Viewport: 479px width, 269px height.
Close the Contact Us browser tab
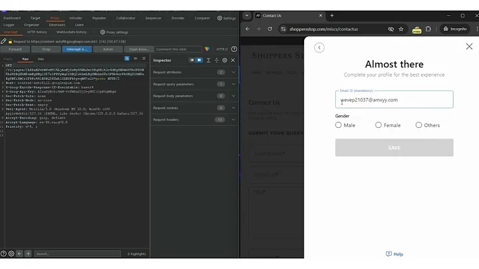coord(321,15)
